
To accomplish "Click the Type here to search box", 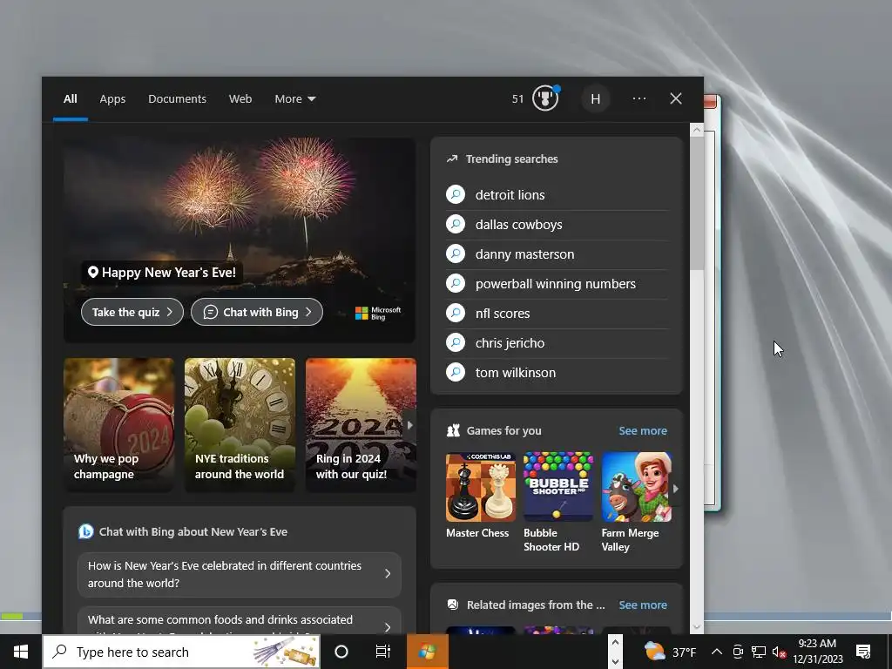I will click(x=181, y=652).
